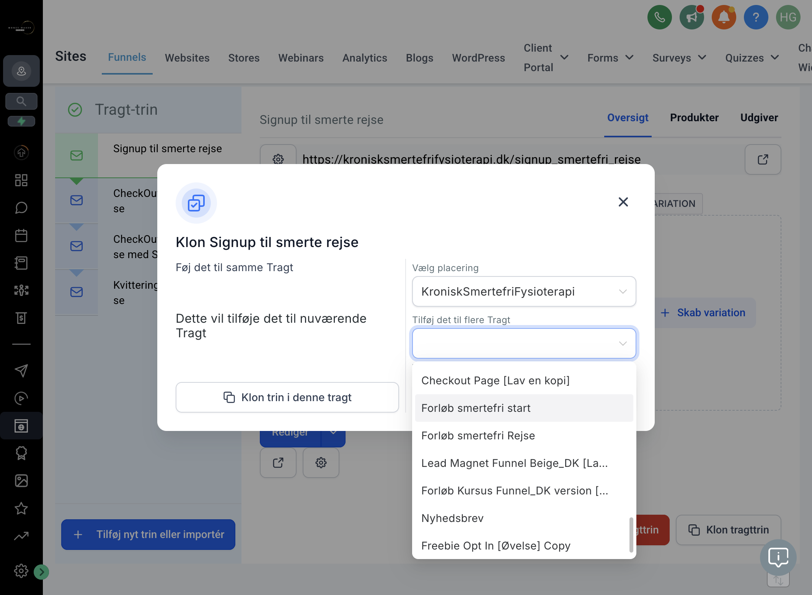The width and height of the screenshot is (812, 595).
Task: Open the calendar icon in sidebar
Action: click(21, 235)
